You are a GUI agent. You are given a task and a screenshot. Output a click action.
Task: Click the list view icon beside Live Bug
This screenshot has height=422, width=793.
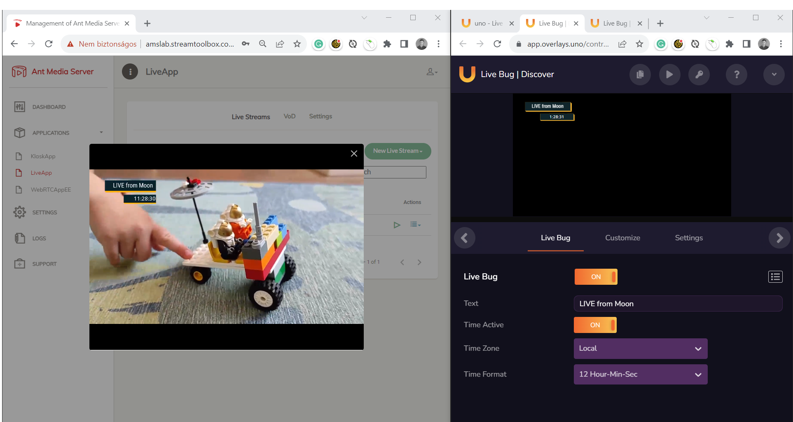click(775, 277)
